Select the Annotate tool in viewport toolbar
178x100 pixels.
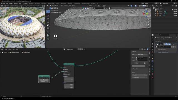click(x=48, y=32)
